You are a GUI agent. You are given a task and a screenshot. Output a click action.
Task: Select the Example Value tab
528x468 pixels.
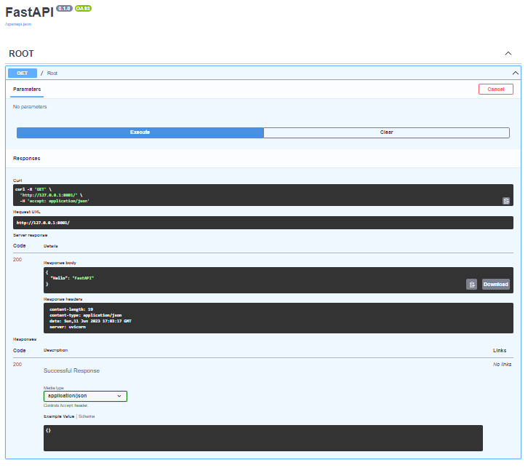(x=59, y=417)
